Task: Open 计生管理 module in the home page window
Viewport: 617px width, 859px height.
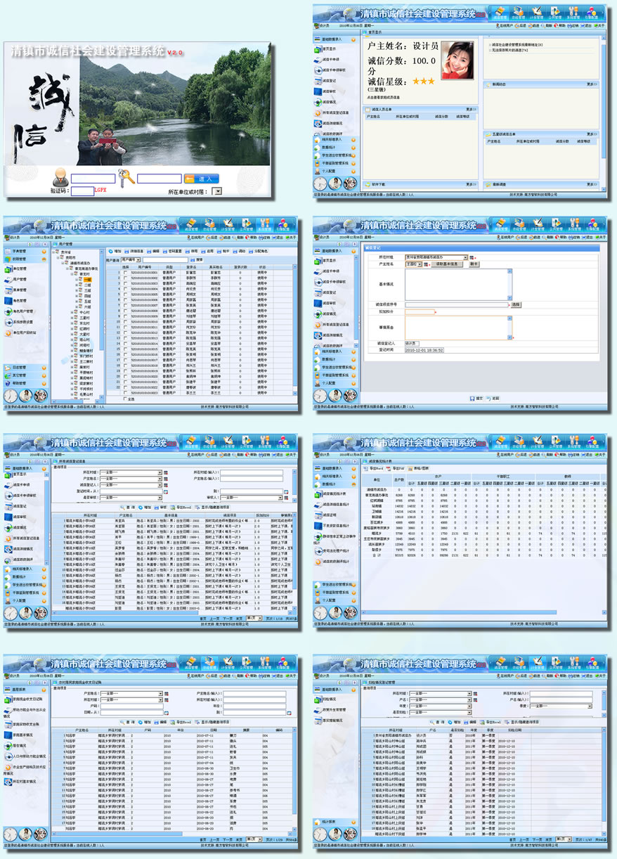Action: click(536, 14)
